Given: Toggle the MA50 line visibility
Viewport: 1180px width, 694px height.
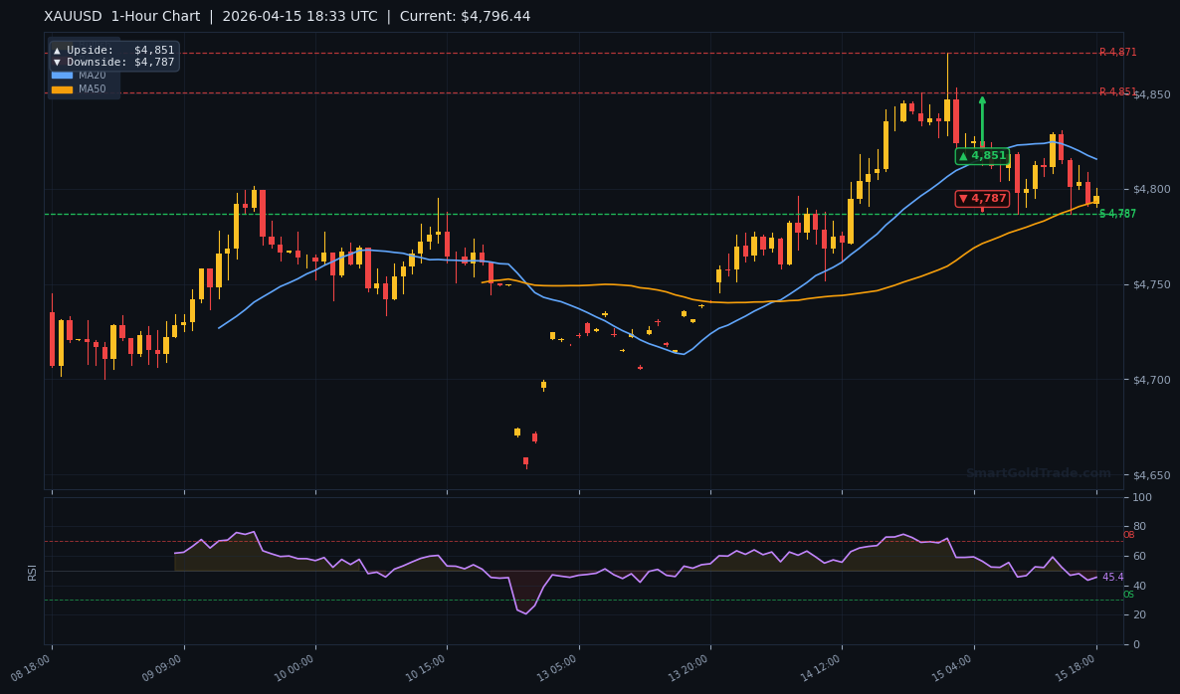Looking at the screenshot, I should pyautogui.click(x=92, y=88).
